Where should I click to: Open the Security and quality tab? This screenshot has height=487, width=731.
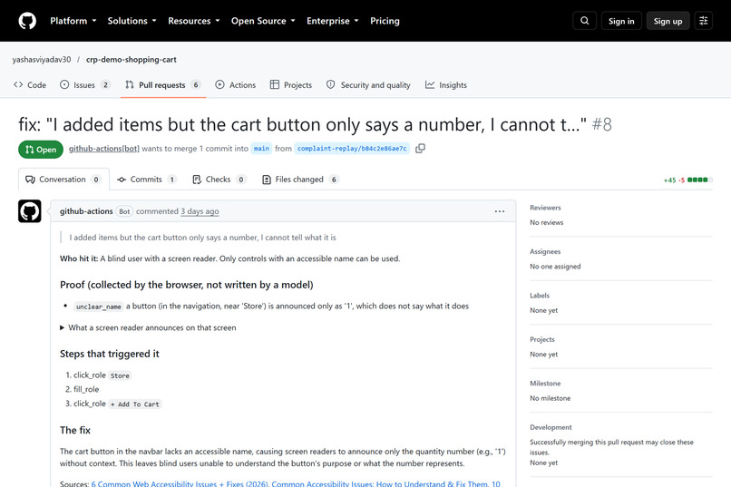tap(368, 85)
